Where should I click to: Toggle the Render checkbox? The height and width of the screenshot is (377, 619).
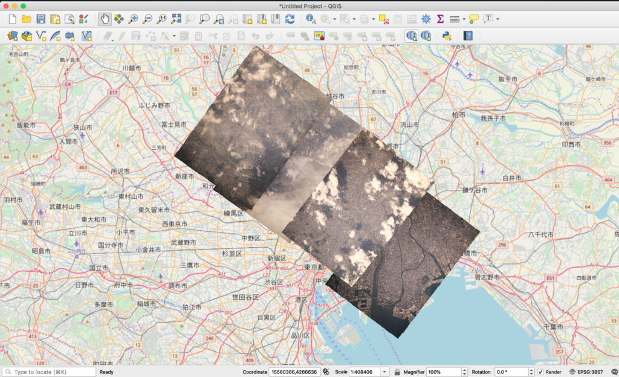coord(541,371)
